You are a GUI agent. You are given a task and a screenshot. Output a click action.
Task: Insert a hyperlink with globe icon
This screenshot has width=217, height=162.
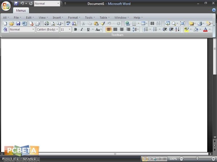click(127, 23)
